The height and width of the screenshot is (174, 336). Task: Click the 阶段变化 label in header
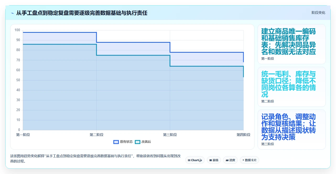pyautogui.click(x=318, y=13)
